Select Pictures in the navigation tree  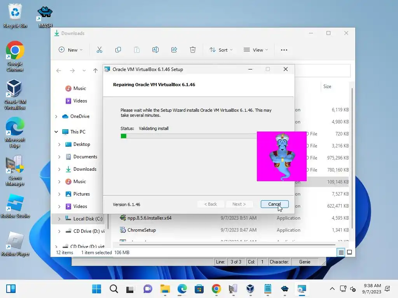tap(78, 194)
